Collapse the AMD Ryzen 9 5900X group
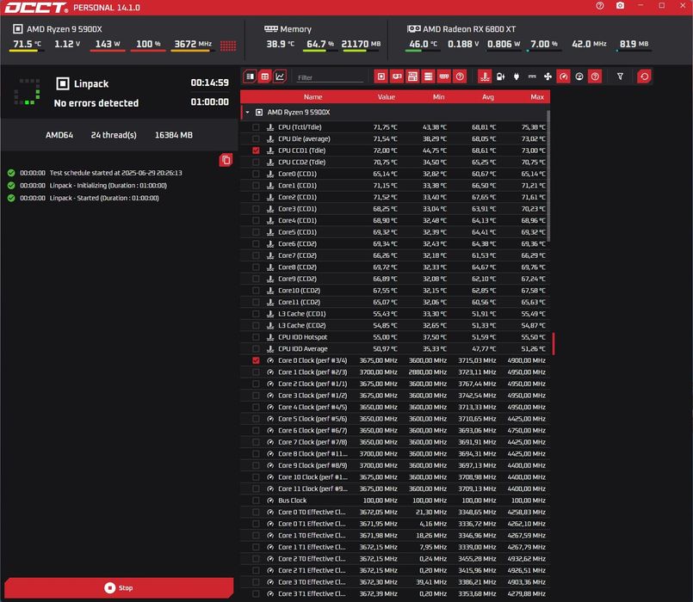This screenshot has height=602, width=693. coord(248,112)
